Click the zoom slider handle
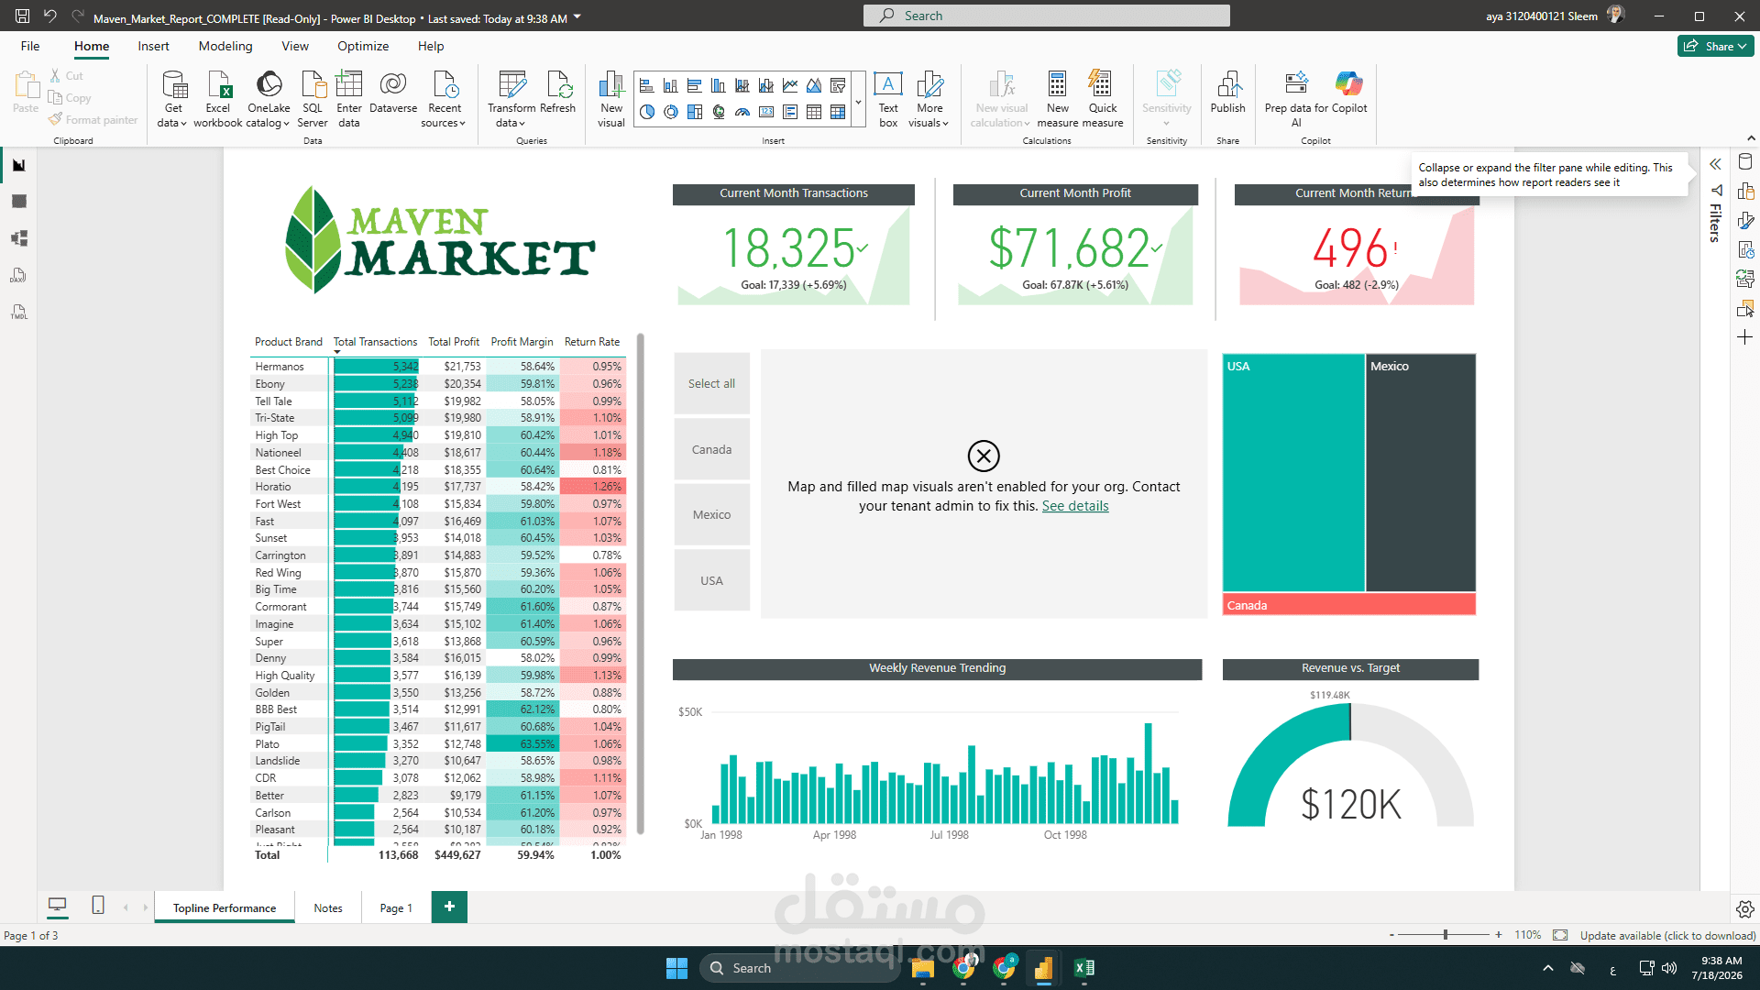 [x=1446, y=935]
